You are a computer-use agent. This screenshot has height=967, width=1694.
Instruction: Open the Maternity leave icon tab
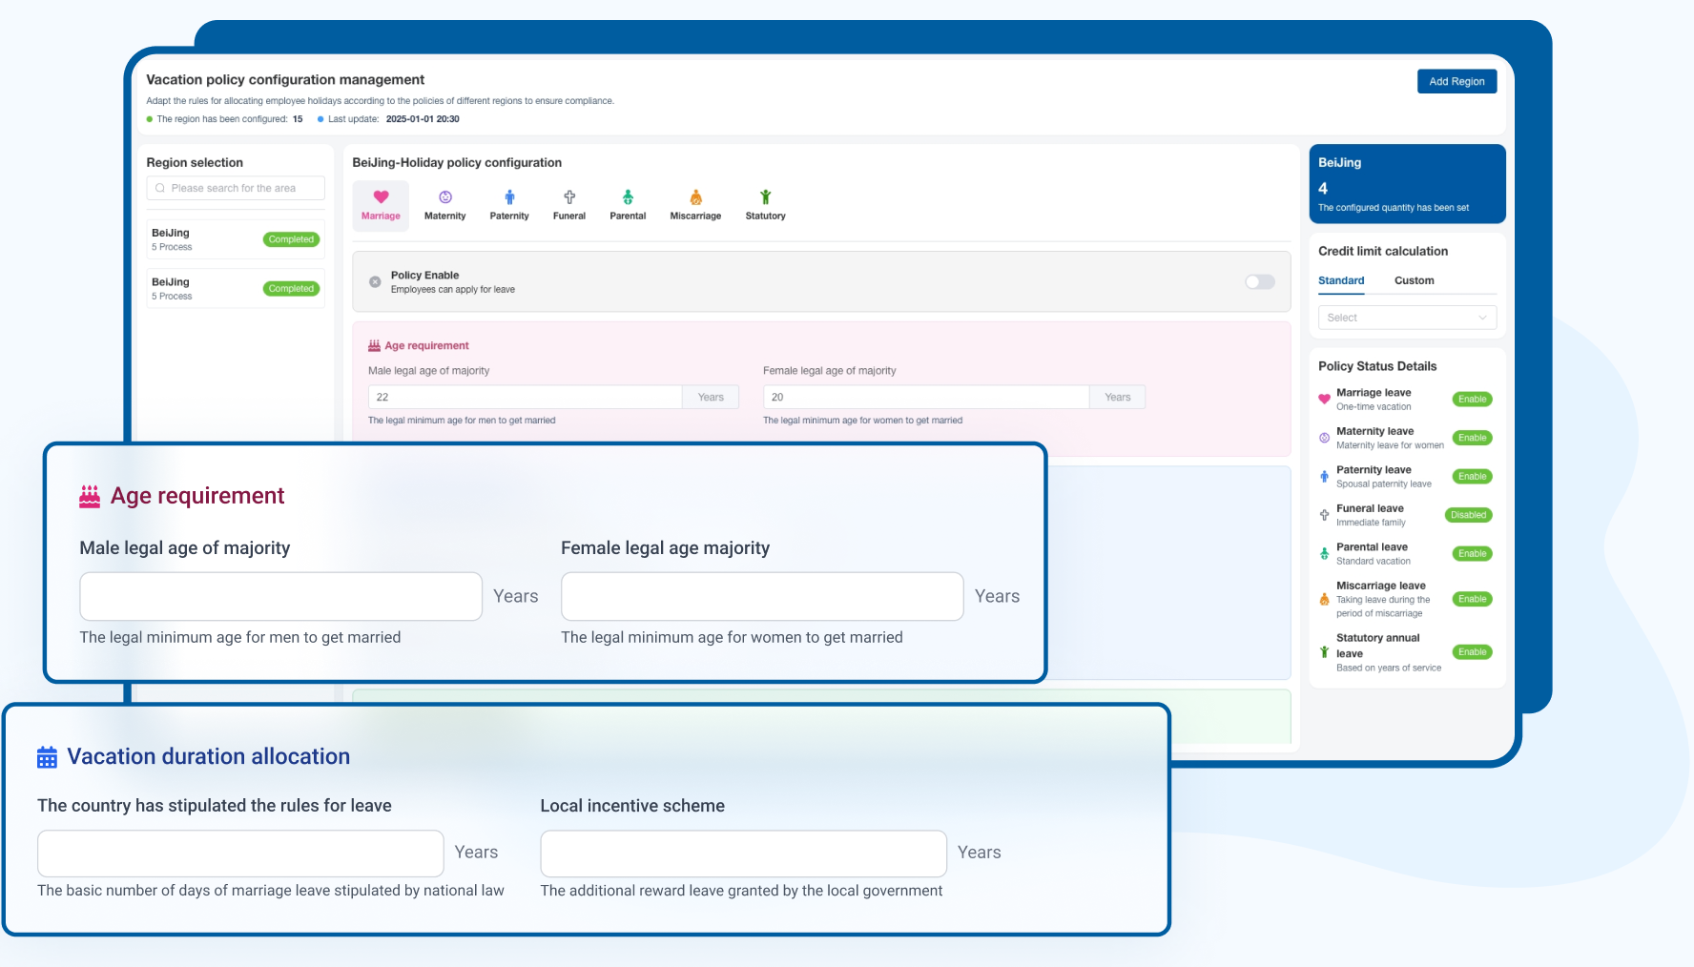(444, 205)
